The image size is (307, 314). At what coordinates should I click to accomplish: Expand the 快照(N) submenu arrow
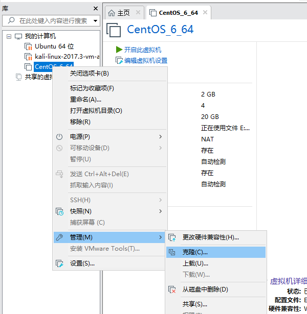(x=160, y=211)
